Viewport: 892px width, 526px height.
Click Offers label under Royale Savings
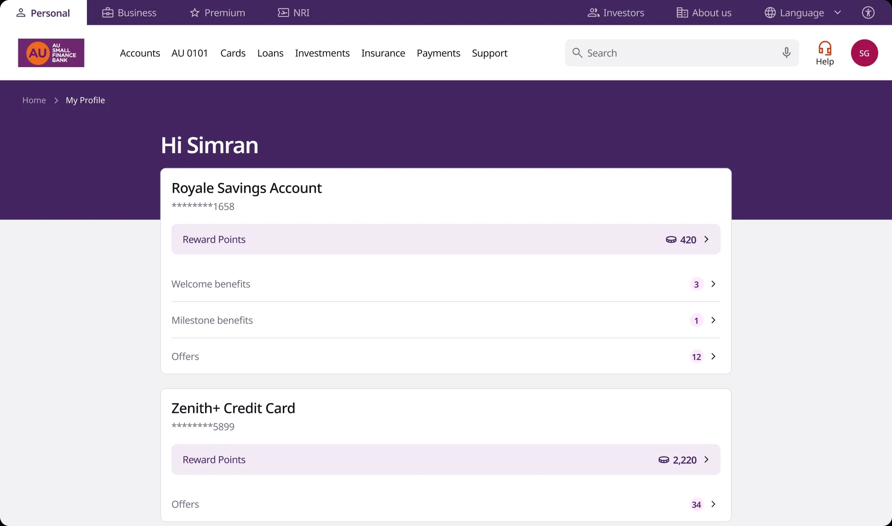[185, 356]
